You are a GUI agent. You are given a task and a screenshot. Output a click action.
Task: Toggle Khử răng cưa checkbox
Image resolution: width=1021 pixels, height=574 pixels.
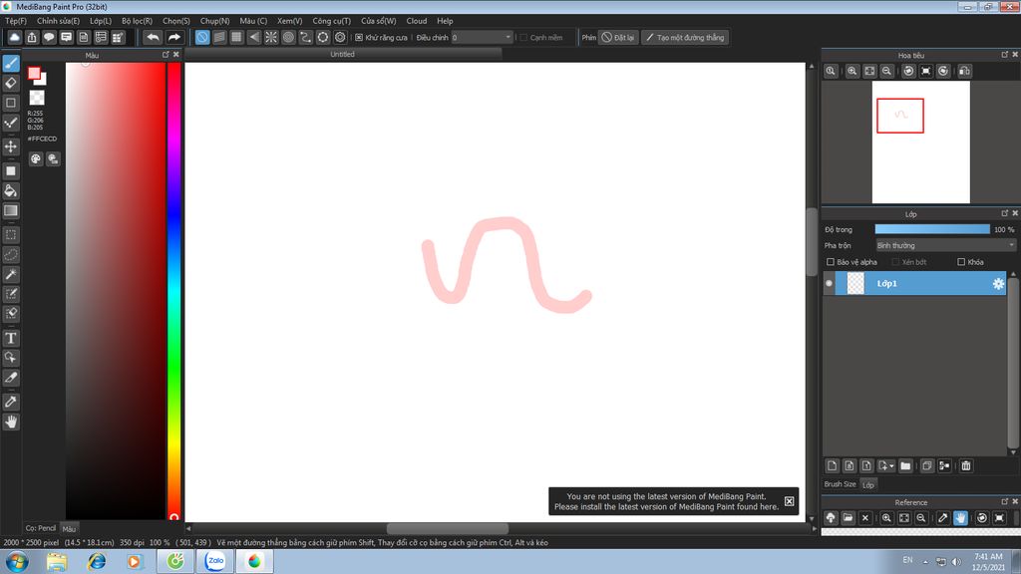point(359,38)
